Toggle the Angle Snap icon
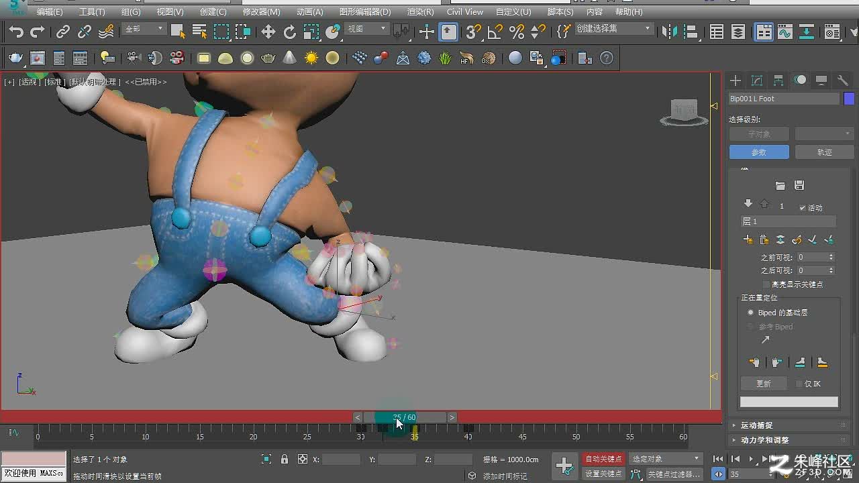 [495, 32]
